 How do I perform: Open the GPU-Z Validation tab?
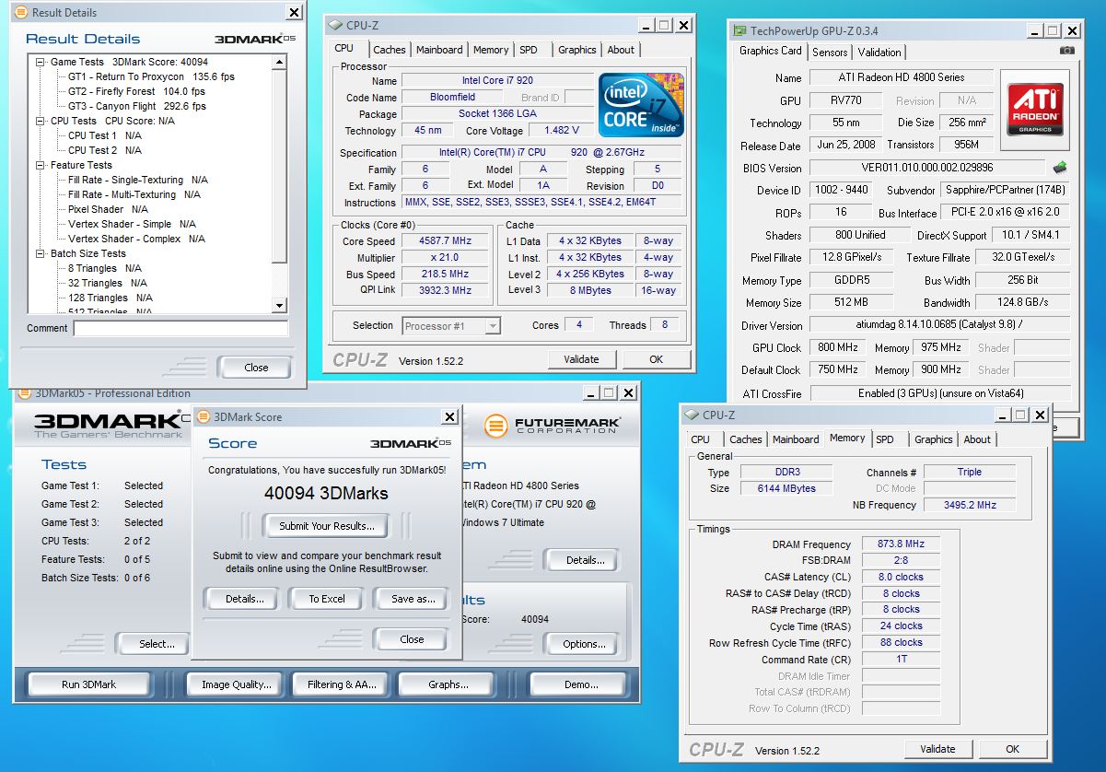point(879,53)
